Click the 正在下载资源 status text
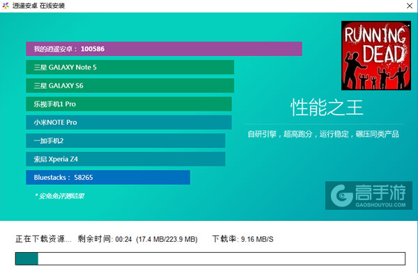Image resolution: width=418 pixels, height=273 pixels. [43, 239]
